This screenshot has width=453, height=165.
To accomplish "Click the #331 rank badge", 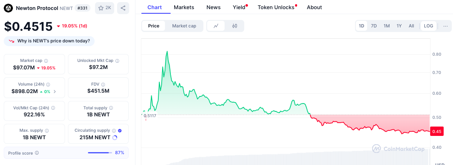I will point(83,8).
